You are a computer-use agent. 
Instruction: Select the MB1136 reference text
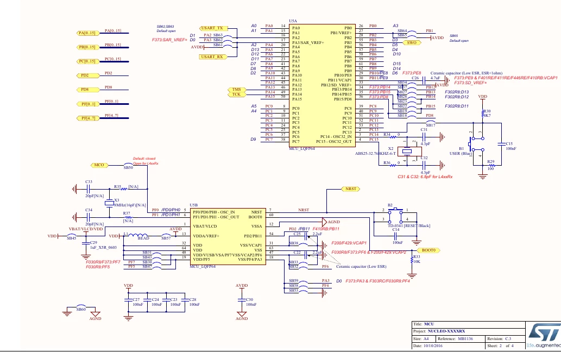pyautogui.click(x=465, y=338)
